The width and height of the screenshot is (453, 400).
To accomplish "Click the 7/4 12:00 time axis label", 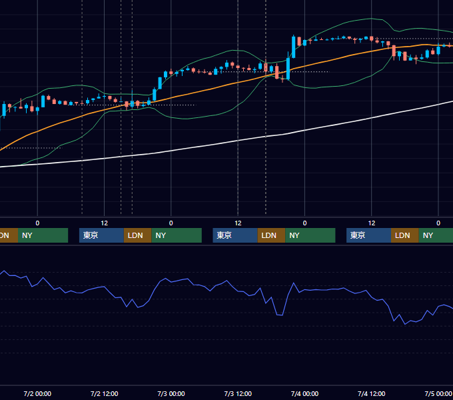I will pos(371,393).
